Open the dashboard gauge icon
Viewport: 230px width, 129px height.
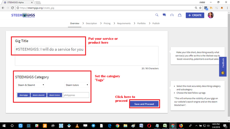point(172,15)
